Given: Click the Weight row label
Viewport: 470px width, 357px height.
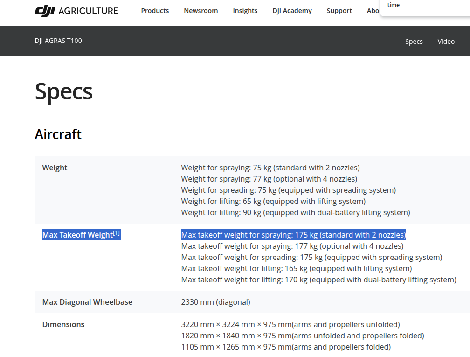Looking at the screenshot, I should click(55, 168).
